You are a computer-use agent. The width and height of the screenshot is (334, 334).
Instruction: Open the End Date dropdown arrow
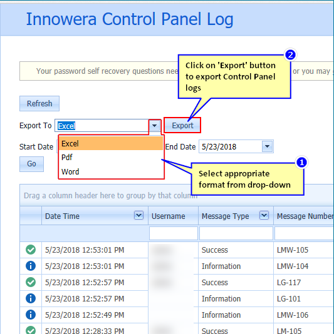coord(267,146)
